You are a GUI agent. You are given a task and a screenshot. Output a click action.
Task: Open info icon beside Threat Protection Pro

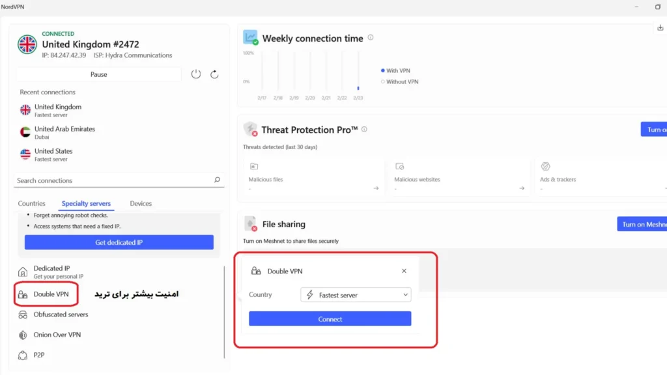[364, 130]
